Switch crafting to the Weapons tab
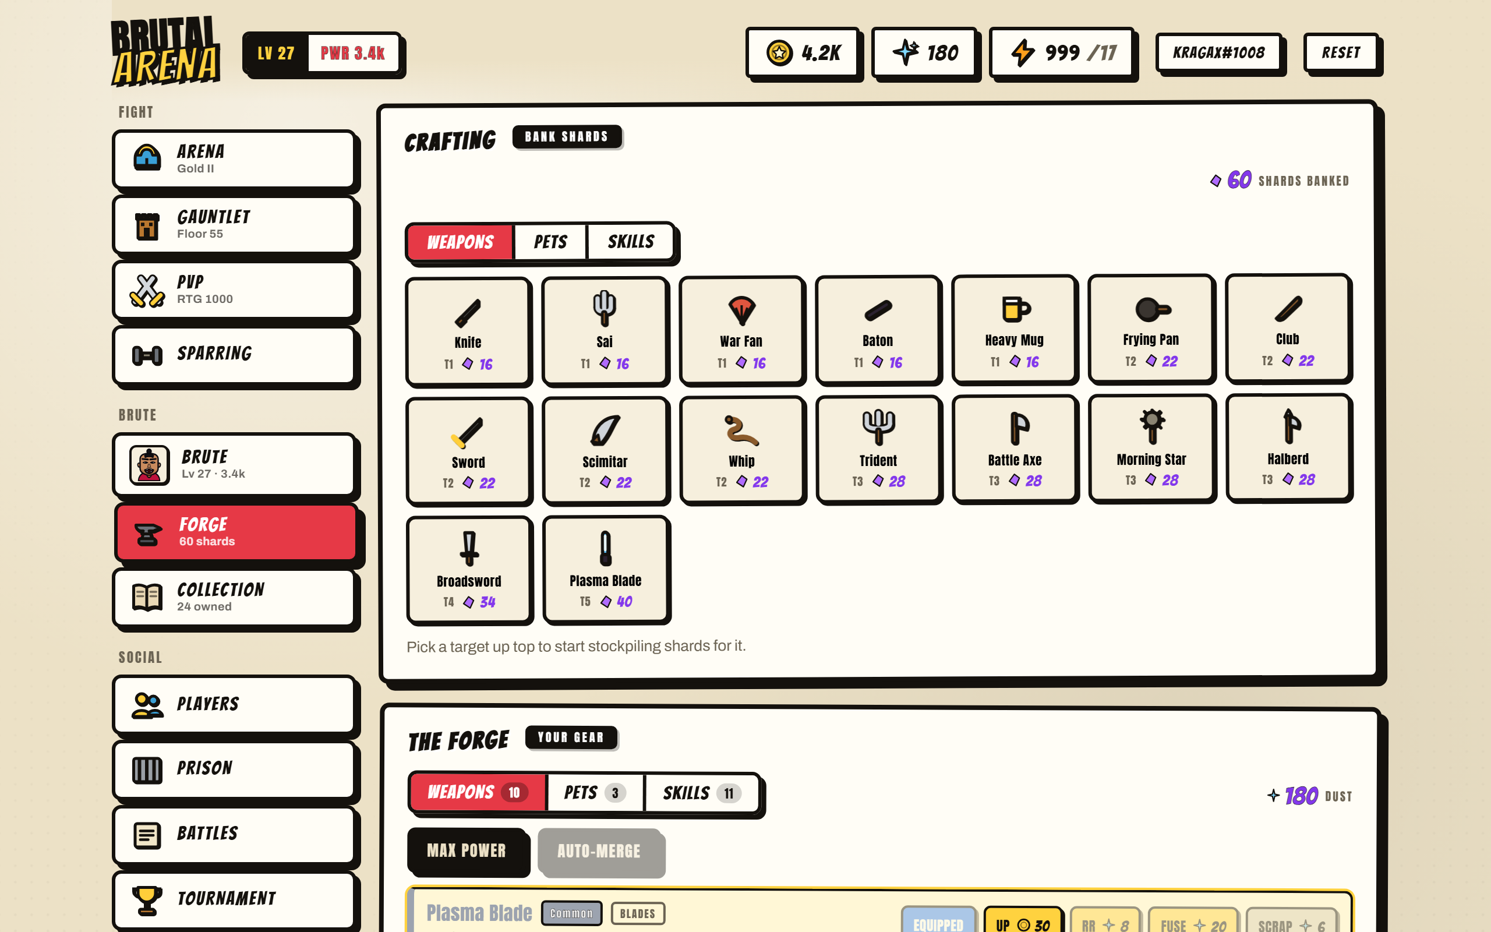The image size is (1491, 932). (x=460, y=242)
